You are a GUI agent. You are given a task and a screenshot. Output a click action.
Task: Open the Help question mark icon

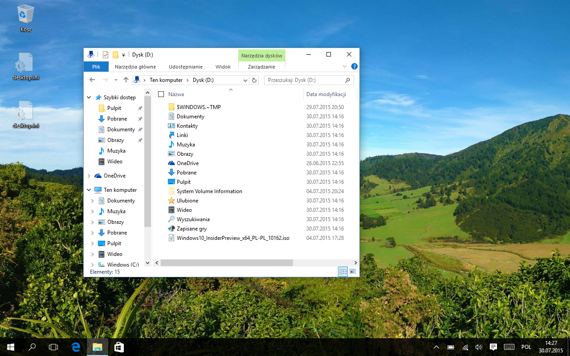pyautogui.click(x=354, y=66)
